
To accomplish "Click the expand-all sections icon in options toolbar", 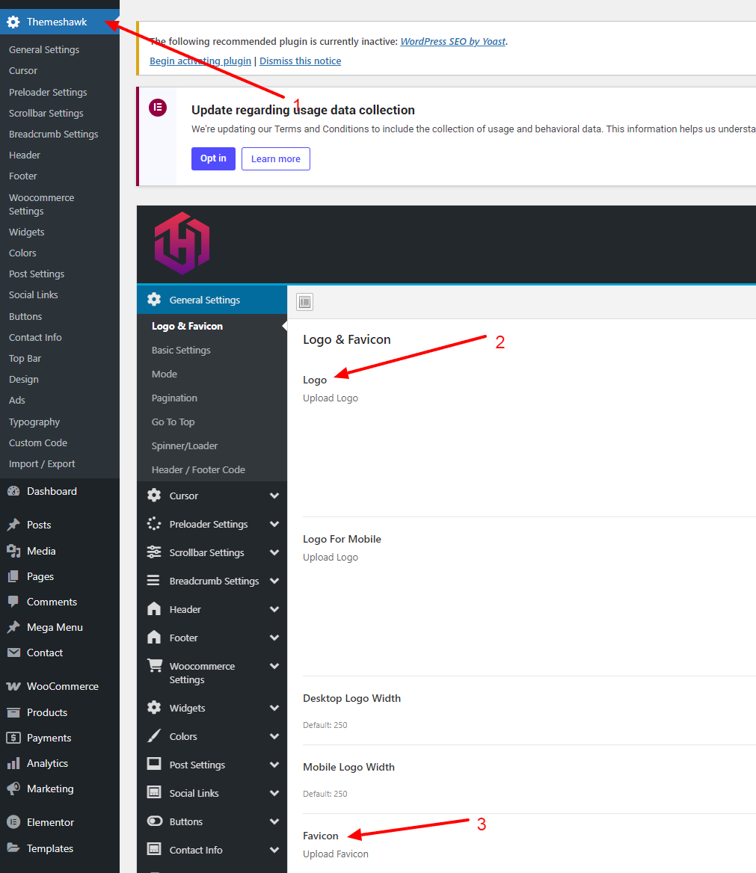I will click(x=305, y=302).
